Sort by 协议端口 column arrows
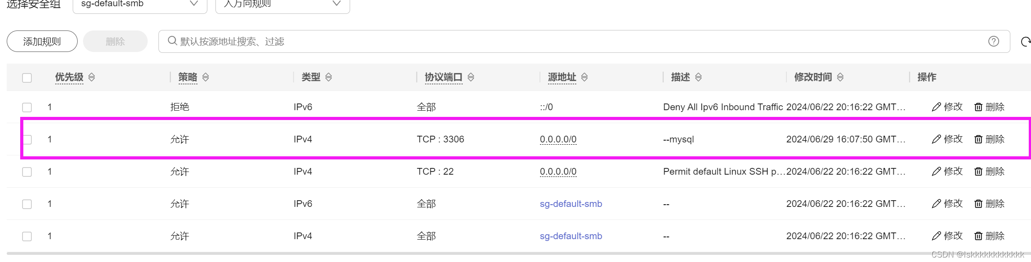Viewport: 1031px width, 262px height. pyautogui.click(x=471, y=77)
